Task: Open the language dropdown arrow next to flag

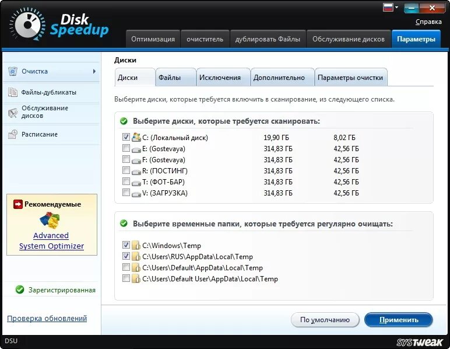Action: point(396,7)
